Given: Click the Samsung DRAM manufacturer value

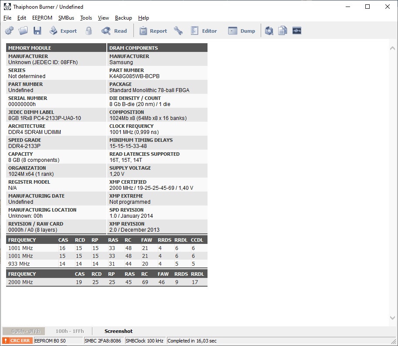Looking at the screenshot, I should [121, 62].
